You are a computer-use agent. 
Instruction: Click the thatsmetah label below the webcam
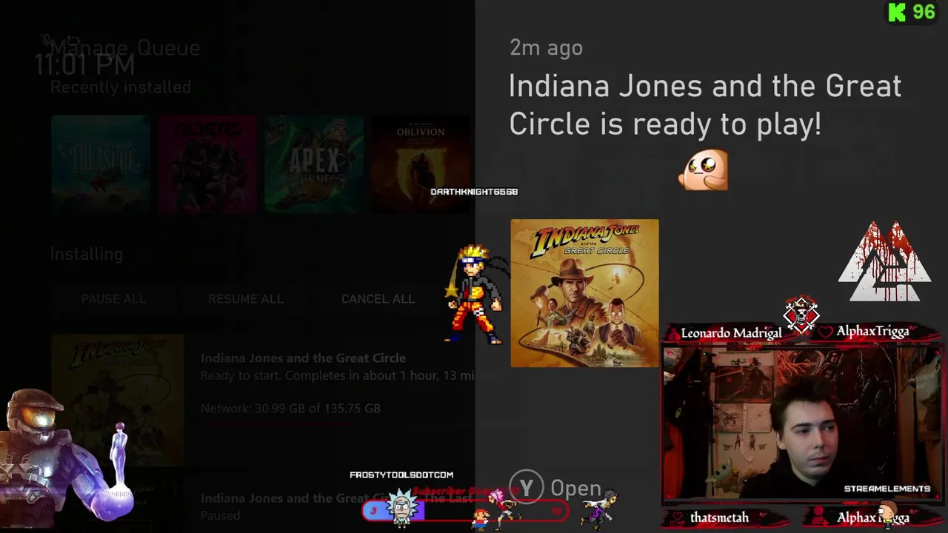click(719, 518)
